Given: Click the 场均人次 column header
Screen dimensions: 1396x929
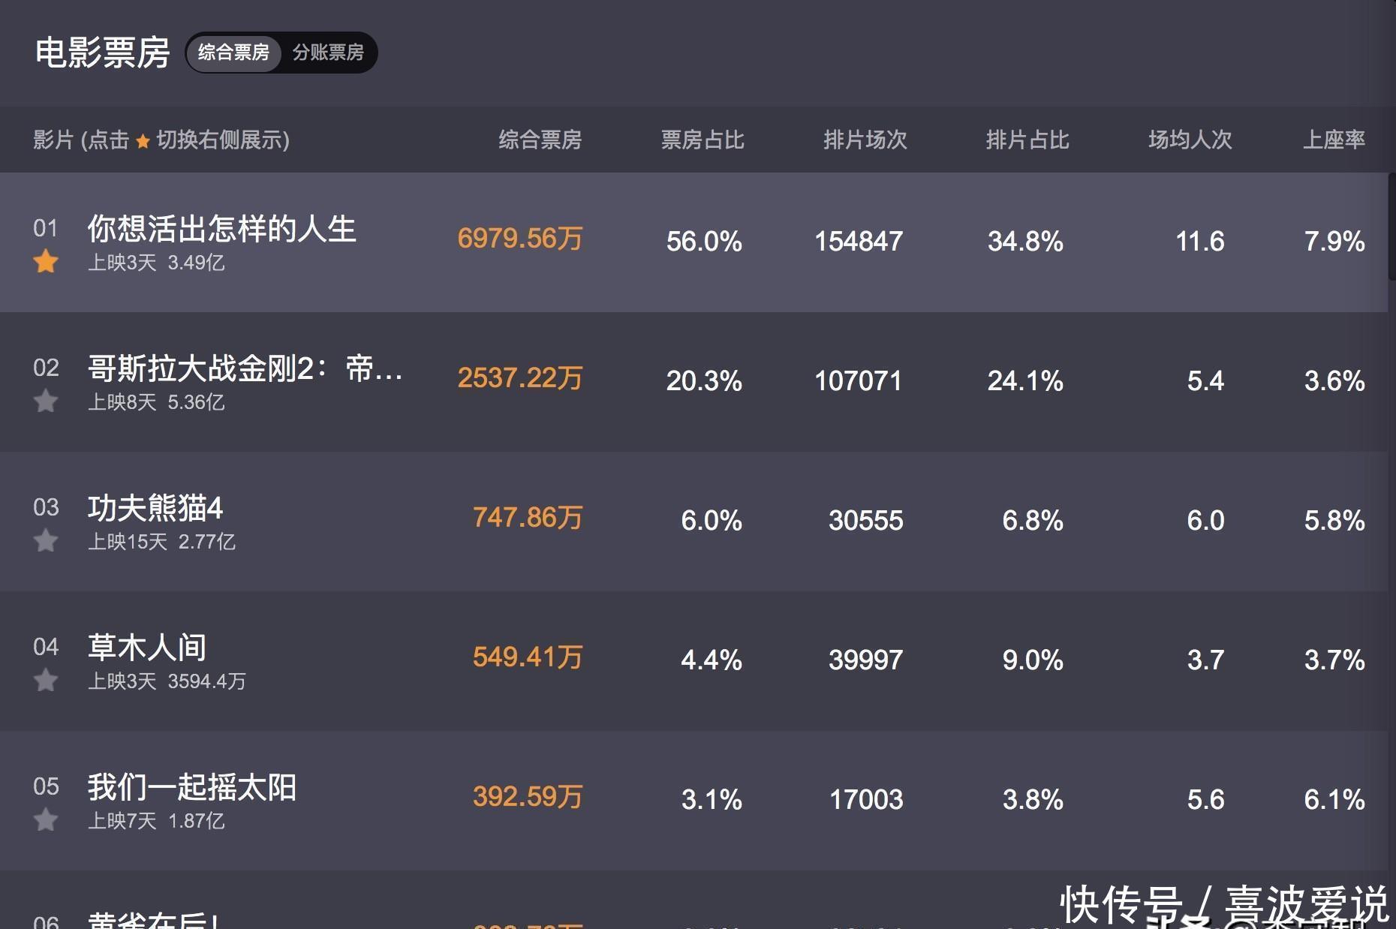Looking at the screenshot, I should click(1190, 140).
